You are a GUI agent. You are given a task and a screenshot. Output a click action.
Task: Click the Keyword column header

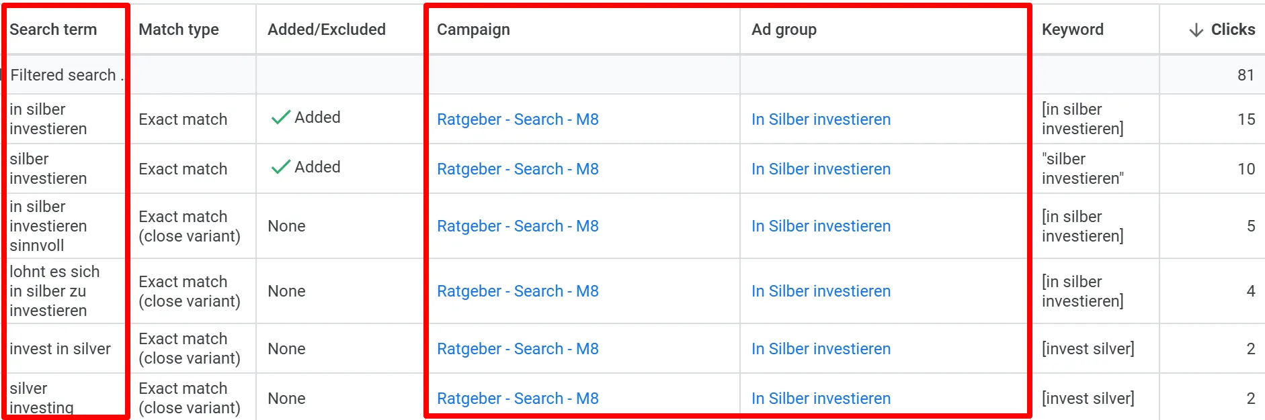pyautogui.click(x=1072, y=30)
